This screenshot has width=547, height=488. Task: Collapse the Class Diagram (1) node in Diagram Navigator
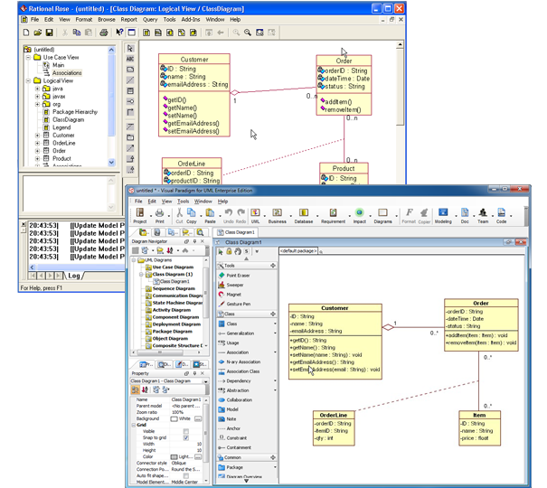tap(141, 275)
